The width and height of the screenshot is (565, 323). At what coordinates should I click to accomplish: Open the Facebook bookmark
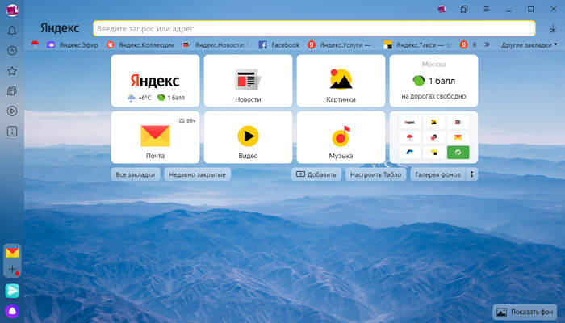(x=279, y=45)
